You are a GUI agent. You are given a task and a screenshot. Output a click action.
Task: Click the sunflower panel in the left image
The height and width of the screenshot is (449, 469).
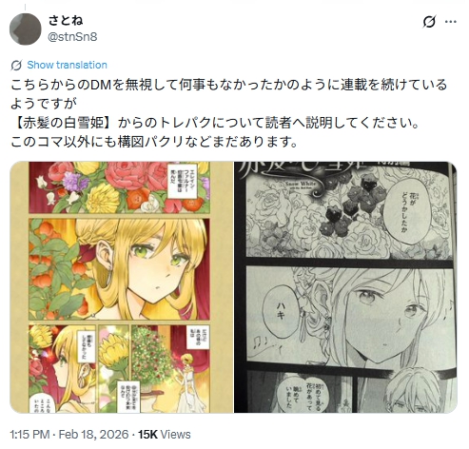[114, 368]
